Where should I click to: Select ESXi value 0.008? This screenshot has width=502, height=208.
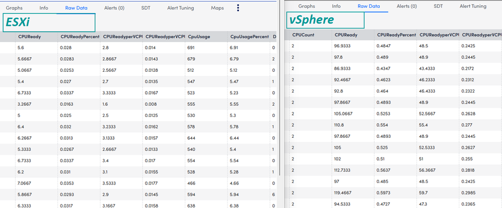tap(151, 104)
